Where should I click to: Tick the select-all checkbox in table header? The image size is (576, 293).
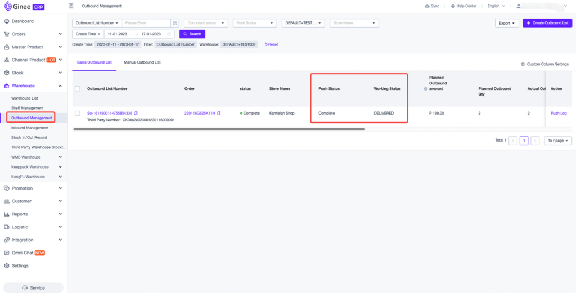[78, 89]
